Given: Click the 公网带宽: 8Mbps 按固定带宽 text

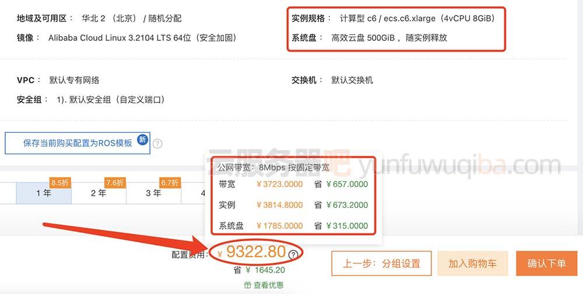Looking at the screenshot, I should coord(273,168).
